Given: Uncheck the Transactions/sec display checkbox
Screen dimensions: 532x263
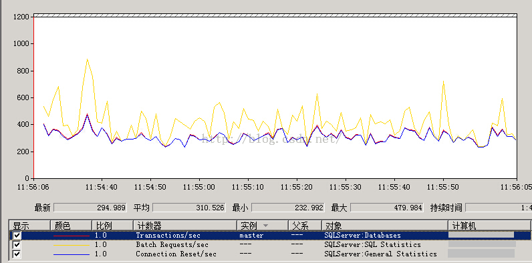Looking at the screenshot, I should [x=16, y=235].
